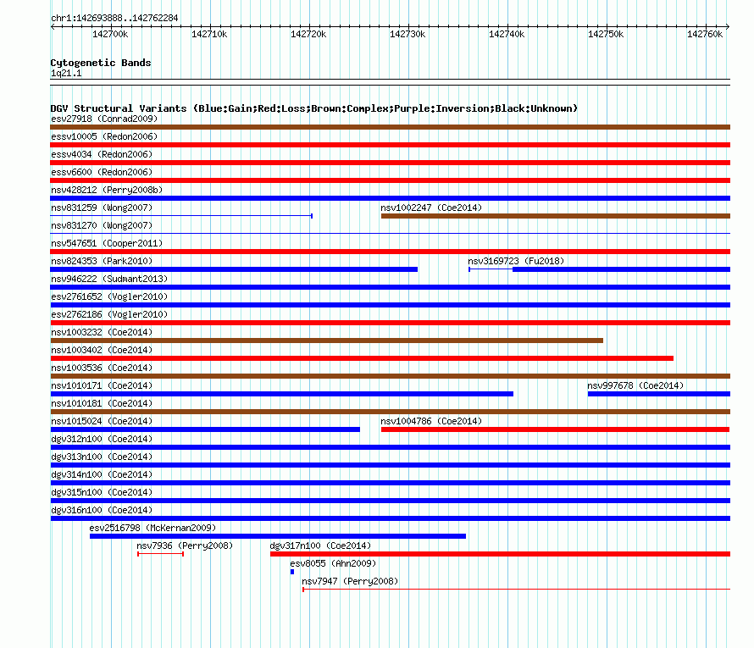Click nsv1004786 (Coe2014) label
The width and height of the screenshot is (754, 648).
coord(431,421)
